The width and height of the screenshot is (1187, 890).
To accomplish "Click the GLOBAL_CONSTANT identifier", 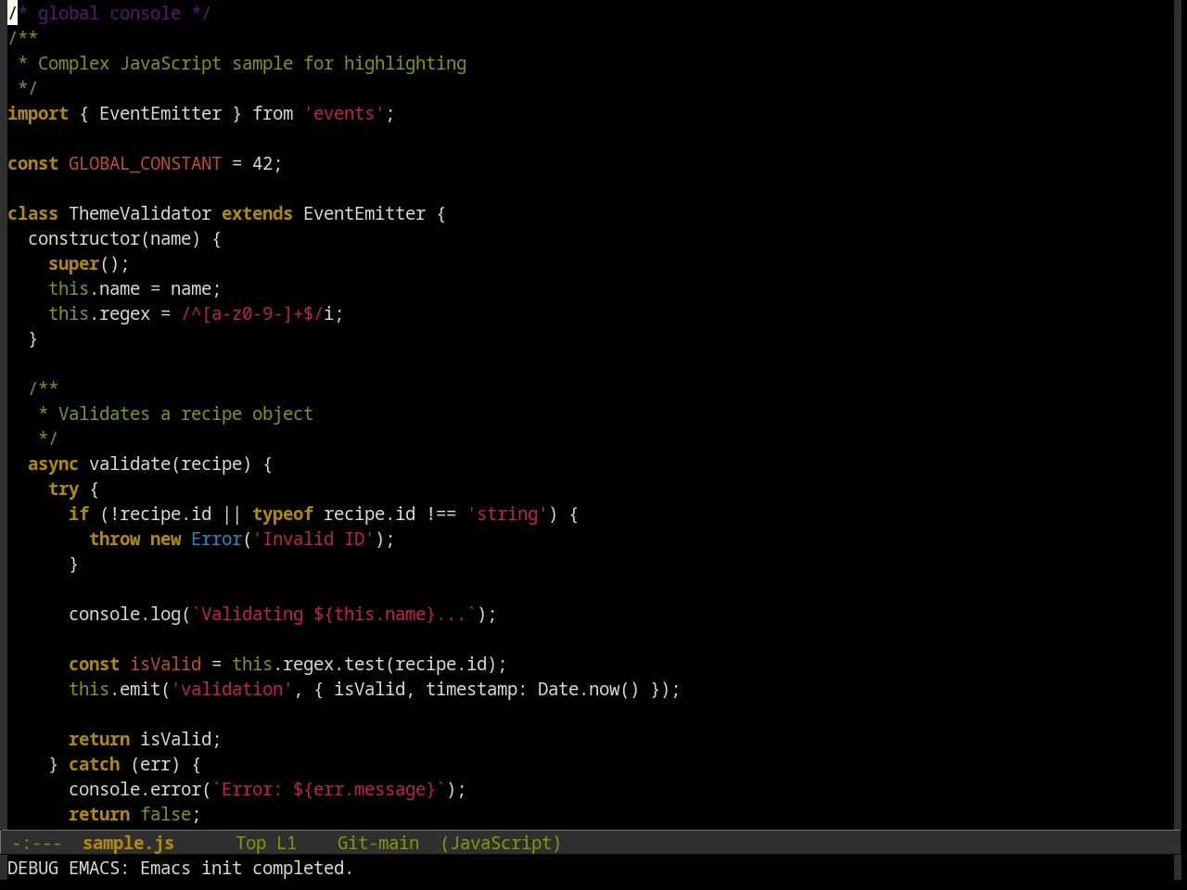I will point(145,163).
